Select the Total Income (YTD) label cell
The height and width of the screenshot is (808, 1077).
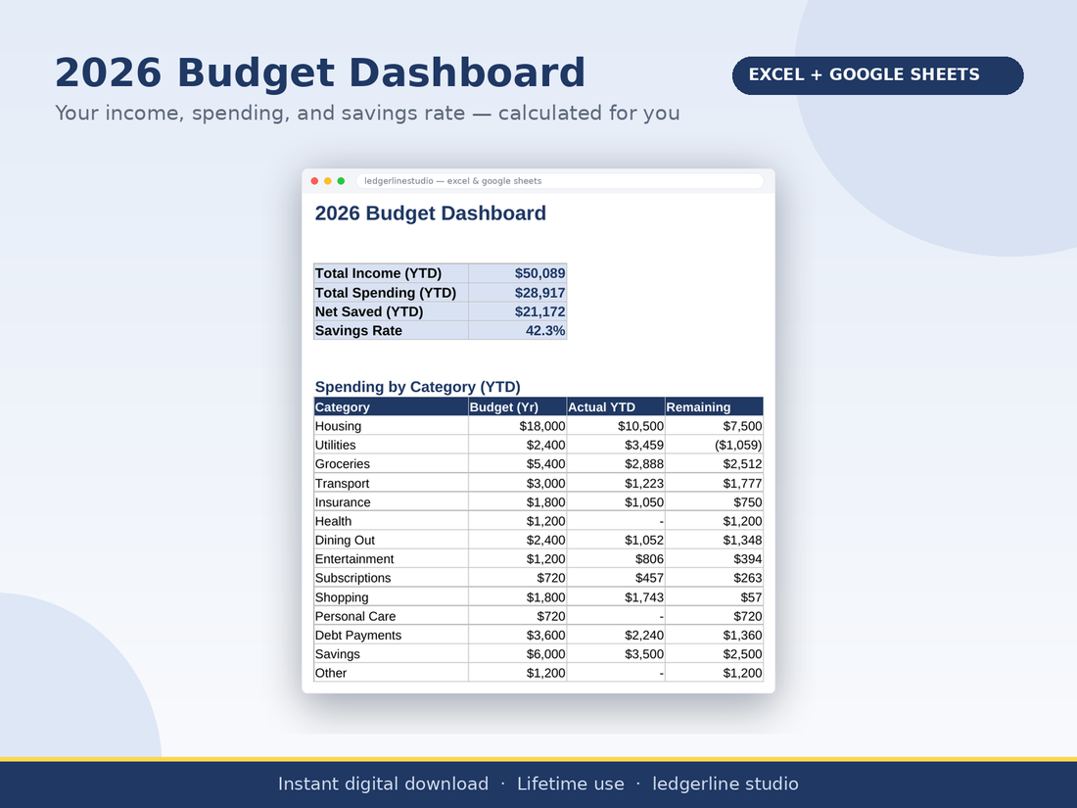point(391,273)
